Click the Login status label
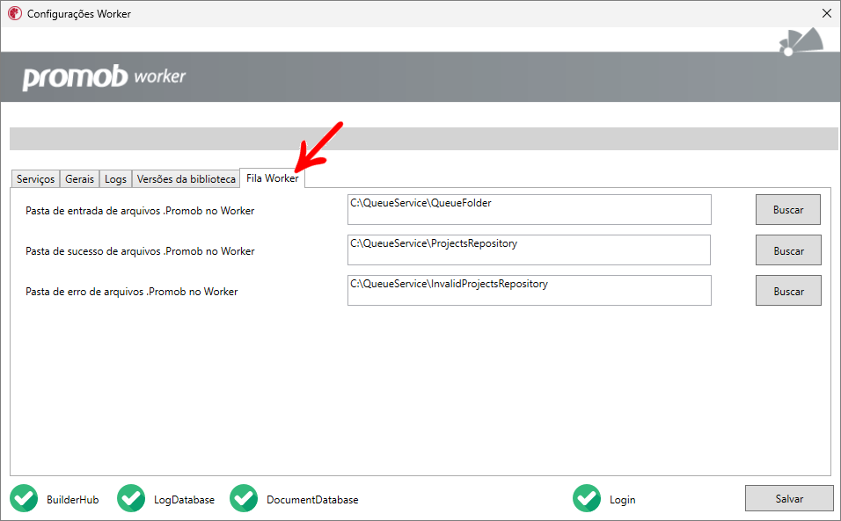 click(x=622, y=500)
